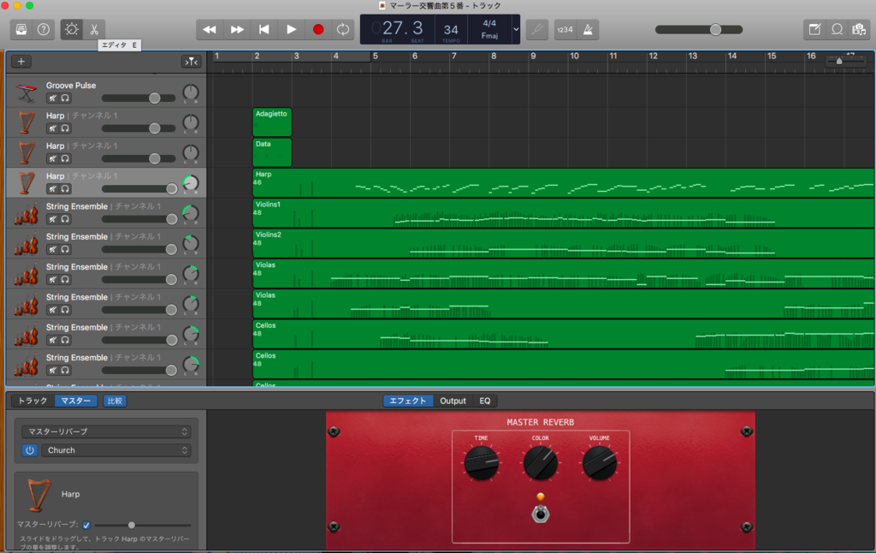Click the plus Add Track button

(x=21, y=62)
